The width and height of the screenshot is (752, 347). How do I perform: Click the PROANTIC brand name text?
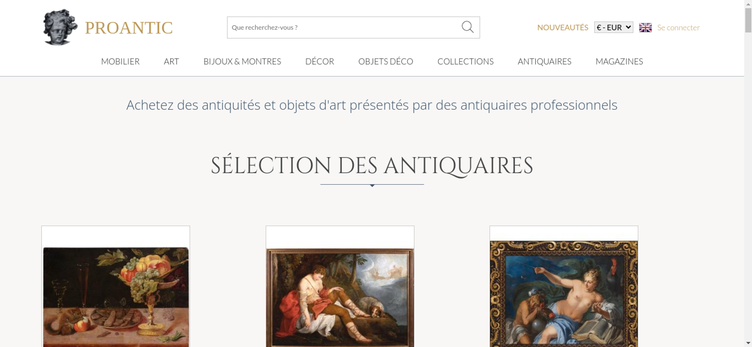click(x=129, y=28)
